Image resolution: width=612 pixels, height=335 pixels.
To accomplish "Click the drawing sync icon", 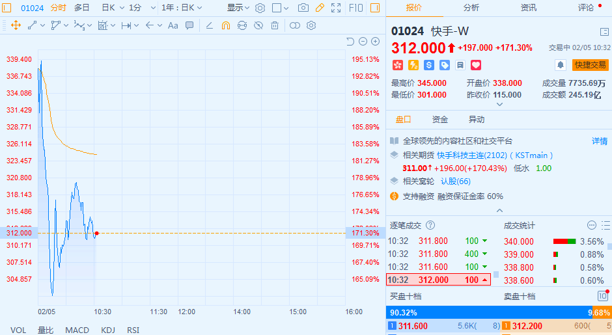I will click(242, 26).
